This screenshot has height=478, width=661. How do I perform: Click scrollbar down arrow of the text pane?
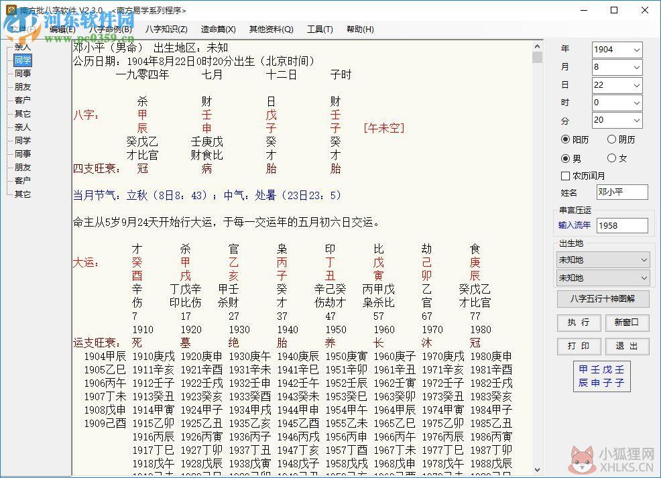coord(537,469)
